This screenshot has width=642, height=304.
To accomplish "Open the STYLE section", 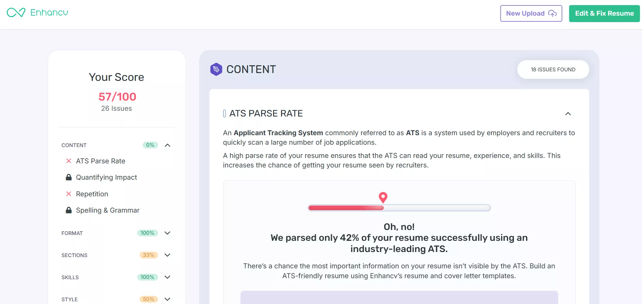I will pyautogui.click(x=167, y=299).
